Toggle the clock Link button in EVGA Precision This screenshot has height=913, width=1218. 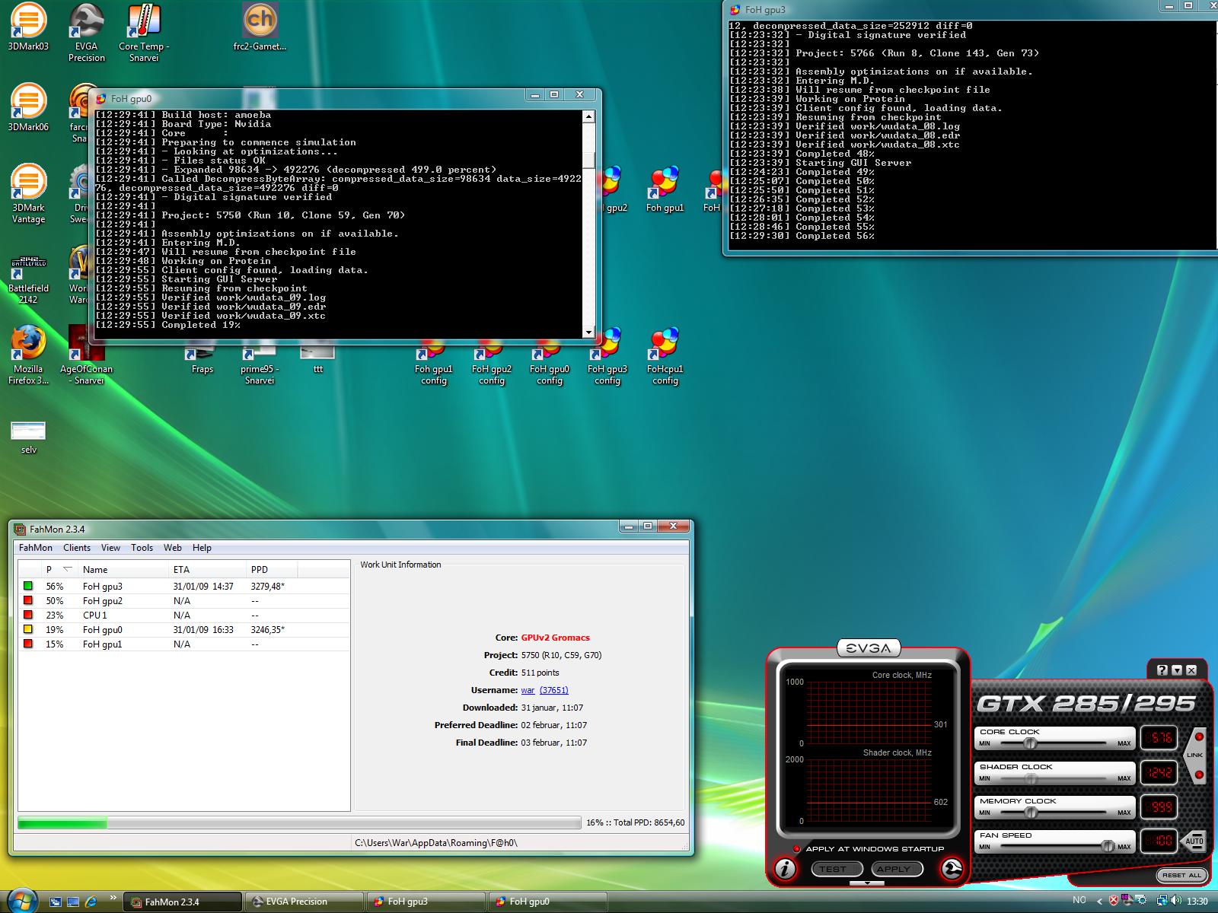tap(1194, 756)
